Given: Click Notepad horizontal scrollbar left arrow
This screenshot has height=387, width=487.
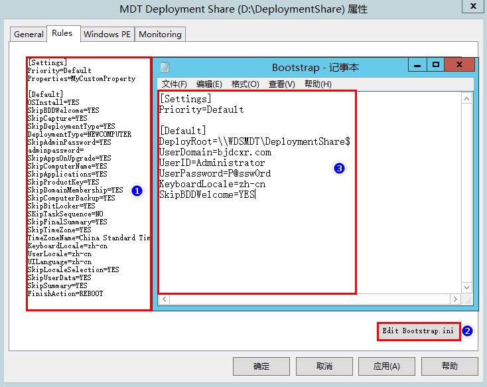Looking at the screenshot, I should pyautogui.click(x=165, y=299).
